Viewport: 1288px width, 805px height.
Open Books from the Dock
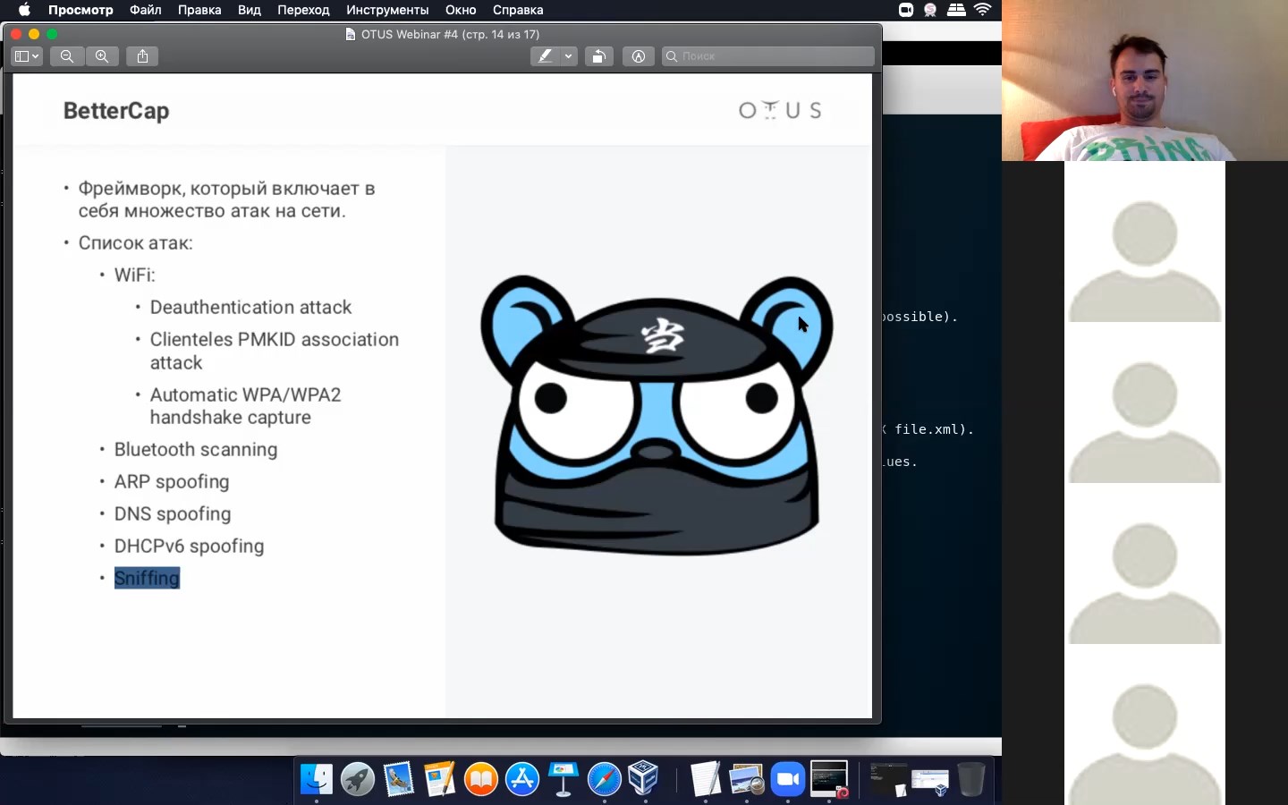click(x=481, y=779)
